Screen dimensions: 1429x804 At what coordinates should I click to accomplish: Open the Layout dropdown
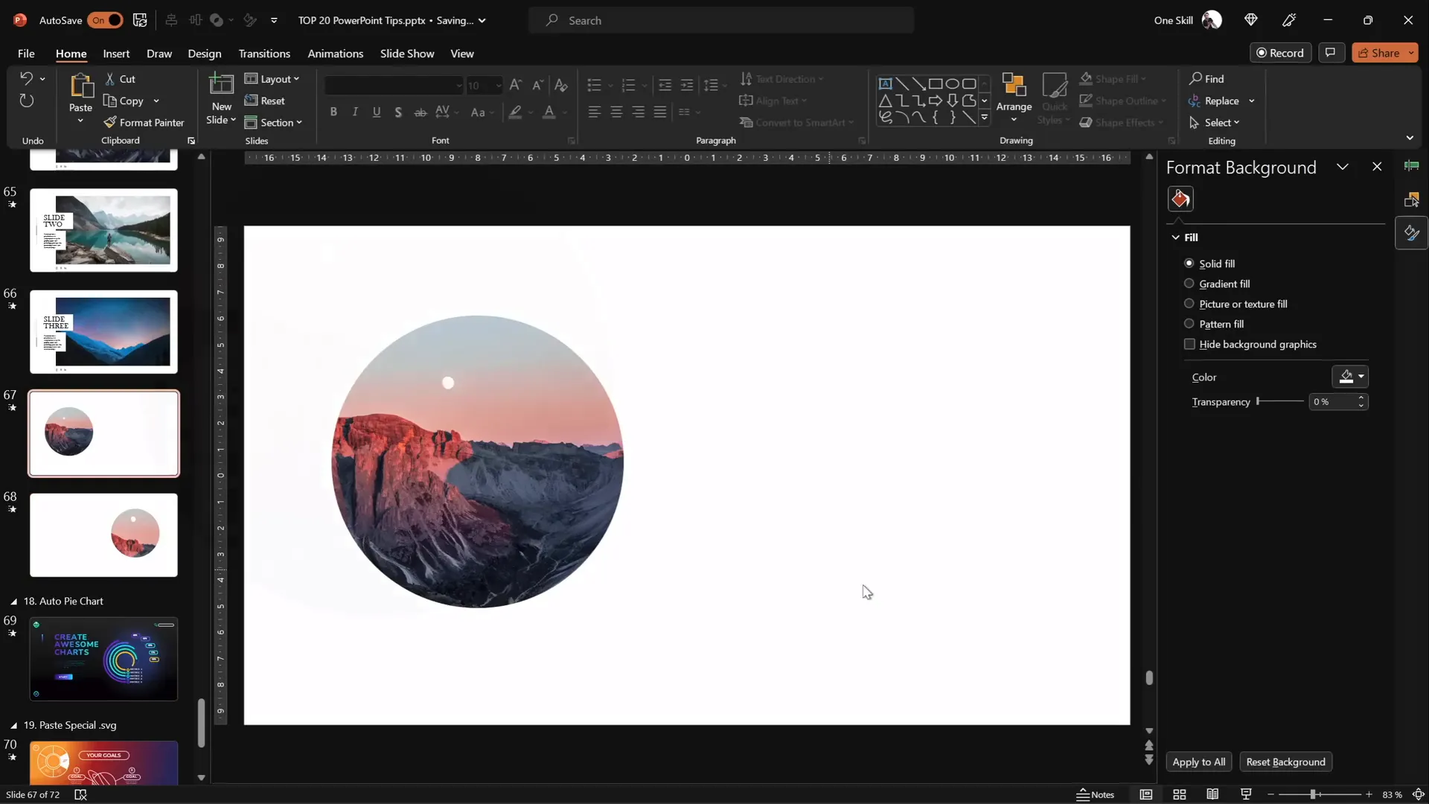click(x=272, y=79)
